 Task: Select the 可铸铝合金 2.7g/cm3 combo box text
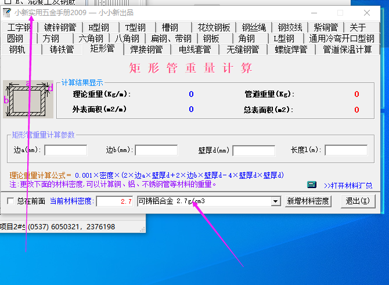[172, 201]
